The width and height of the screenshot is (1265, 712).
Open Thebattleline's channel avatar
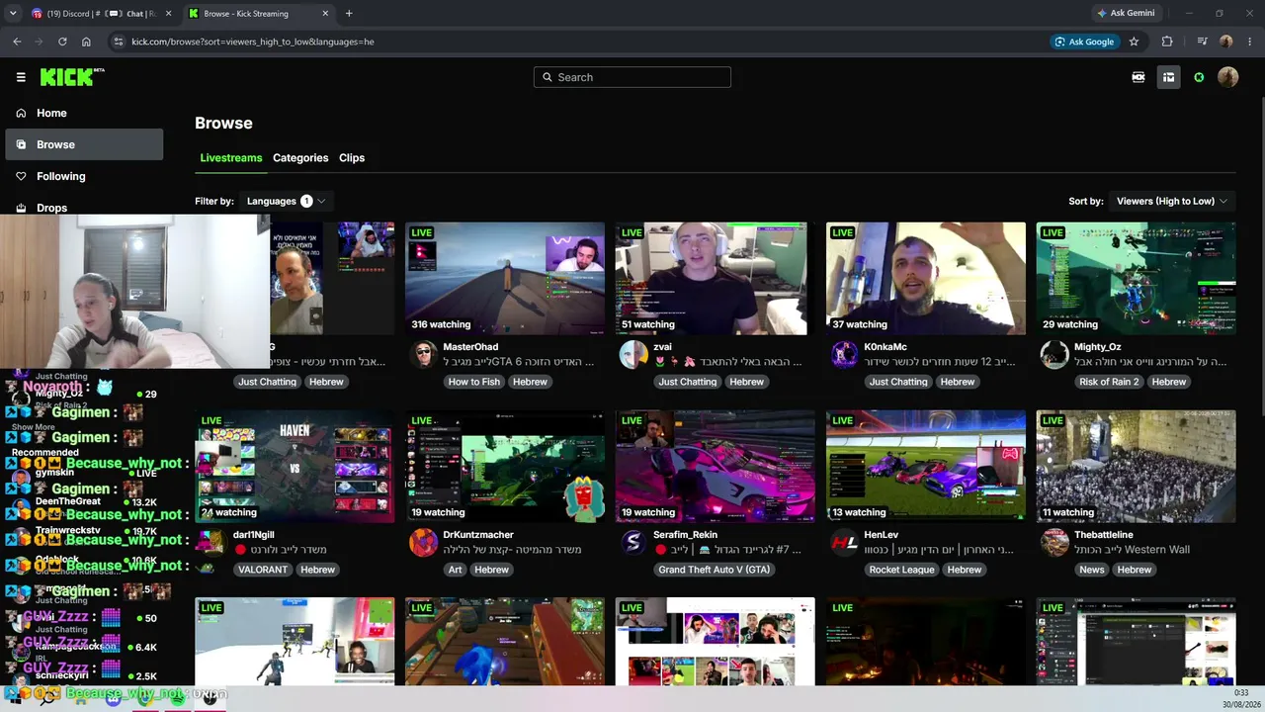[x=1054, y=542]
